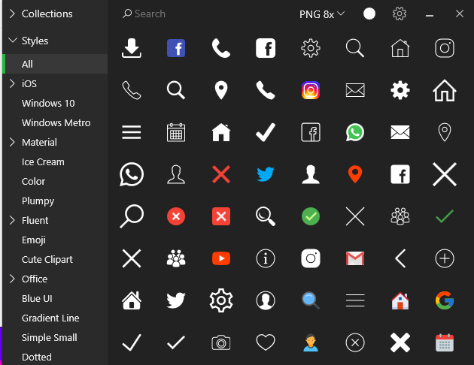Open the app settings gear in header
The image size is (474, 365).
coord(400,14)
